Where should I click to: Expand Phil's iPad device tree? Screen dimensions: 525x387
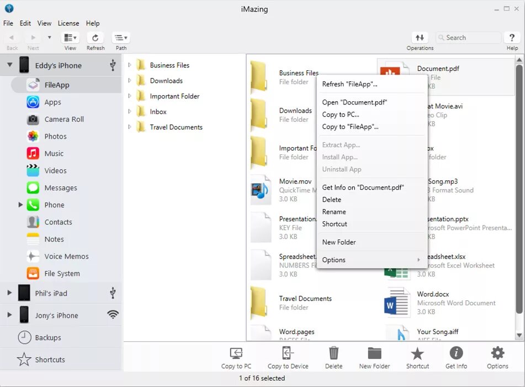[9, 293]
